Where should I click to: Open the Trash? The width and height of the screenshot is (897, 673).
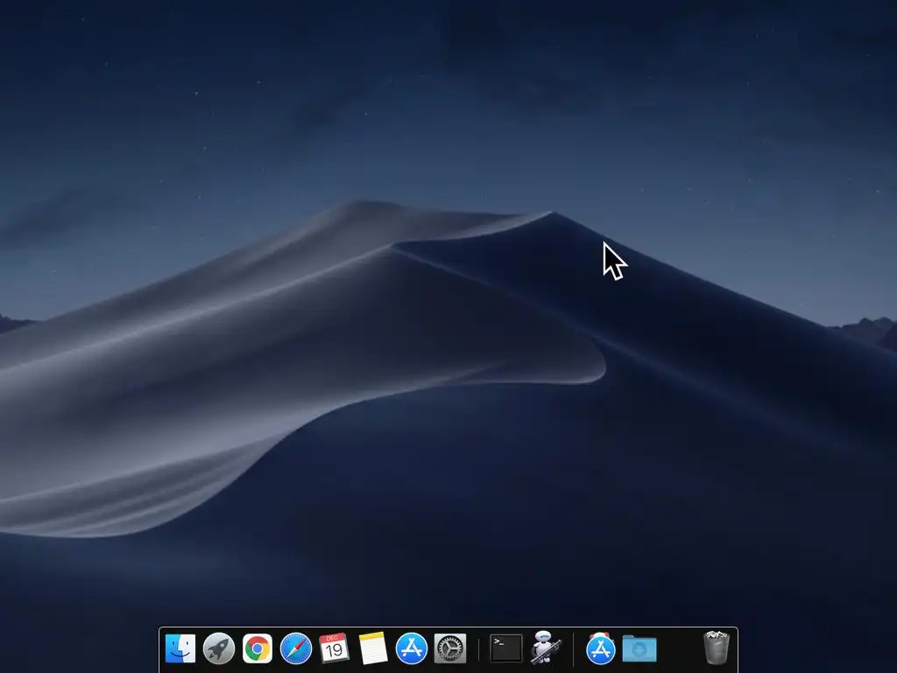[717, 648]
